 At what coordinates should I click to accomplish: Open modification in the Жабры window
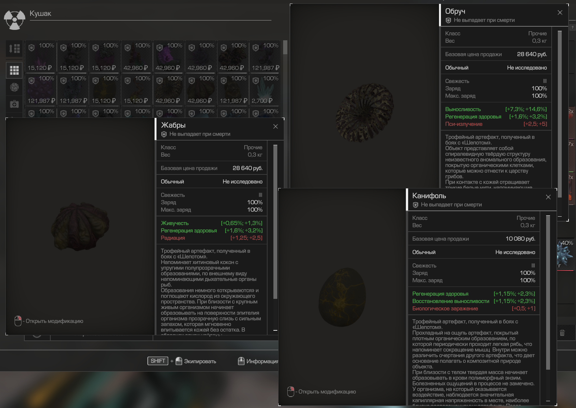(54, 321)
